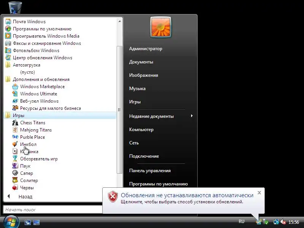Open Администратор user folder
This screenshot has height=228, width=304.
[146, 49]
